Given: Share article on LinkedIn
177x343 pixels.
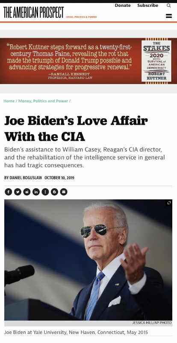Looking at the screenshot, I should point(36,192).
